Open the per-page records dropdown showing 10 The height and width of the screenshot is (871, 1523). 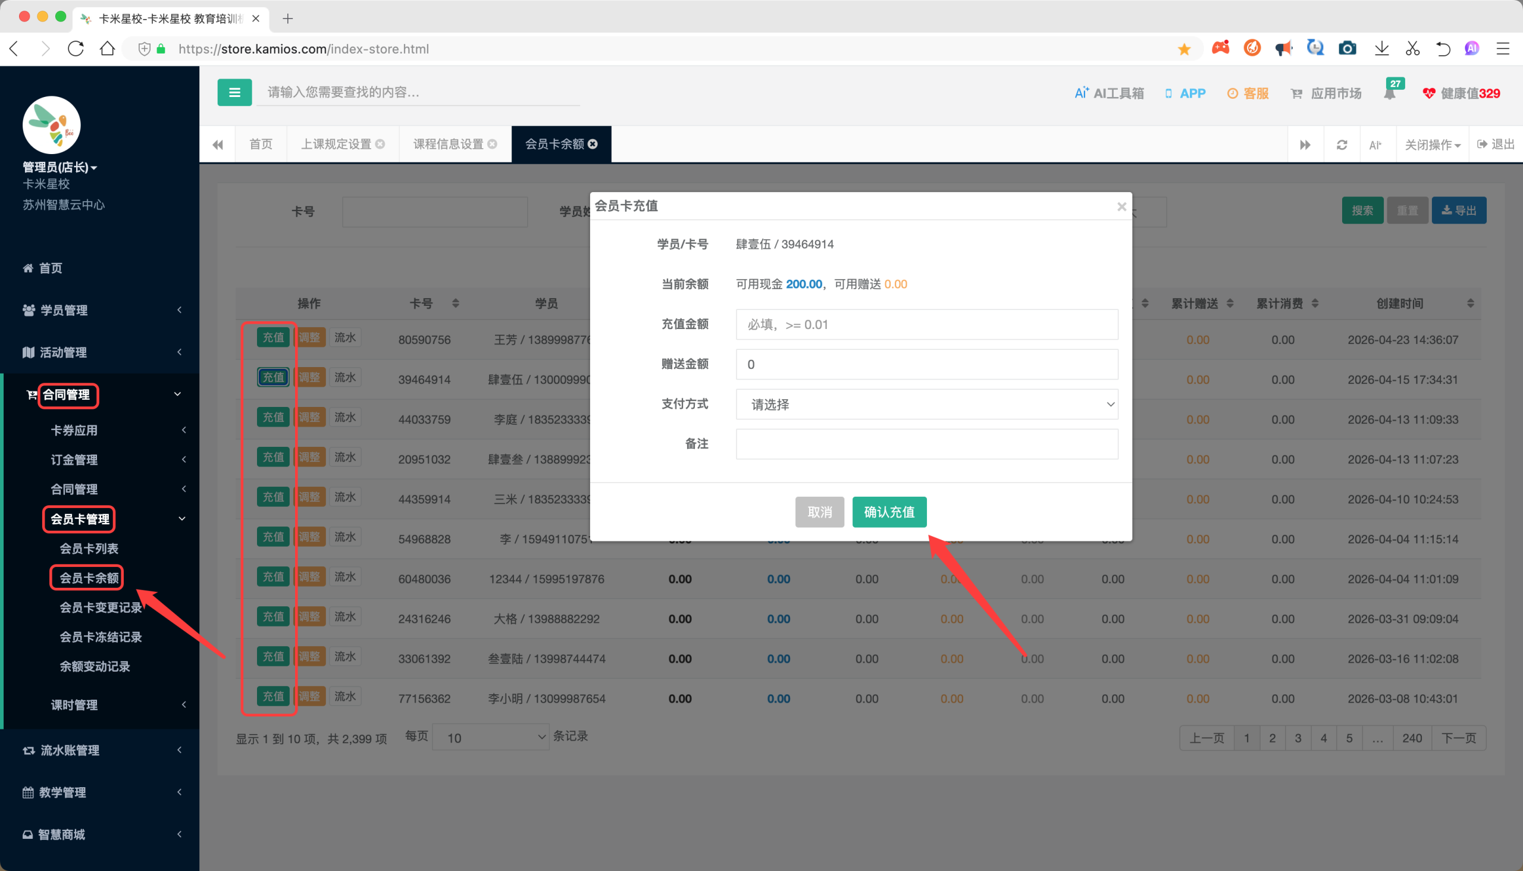(491, 738)
